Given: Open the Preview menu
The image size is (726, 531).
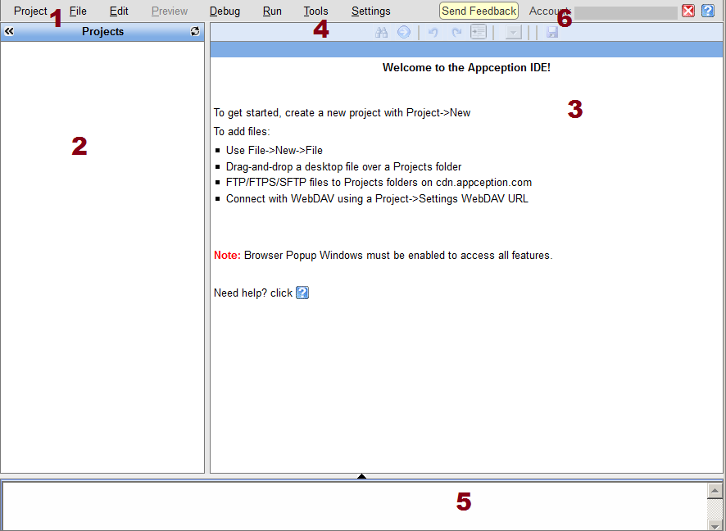Looking at the screenshot, I should point(170,11).
